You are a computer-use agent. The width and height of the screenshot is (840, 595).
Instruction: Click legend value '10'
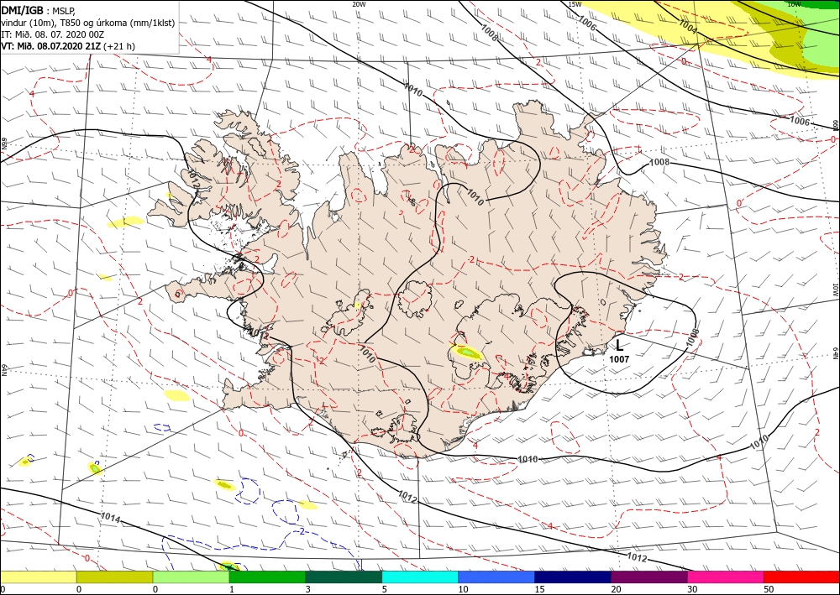click(463, 589)
